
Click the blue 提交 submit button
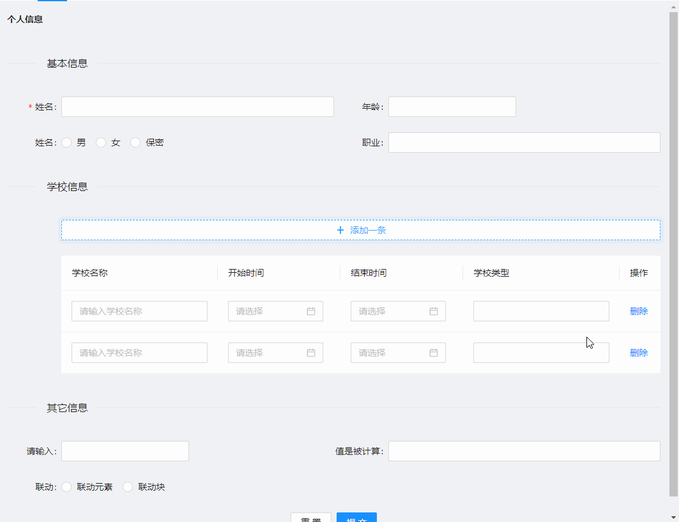click(357, 518)
